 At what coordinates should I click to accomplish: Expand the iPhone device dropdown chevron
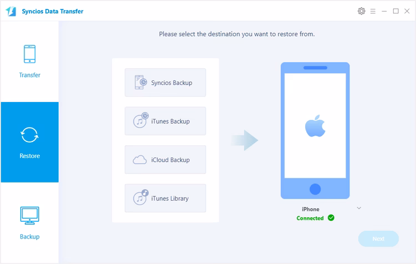click(359, 208)
